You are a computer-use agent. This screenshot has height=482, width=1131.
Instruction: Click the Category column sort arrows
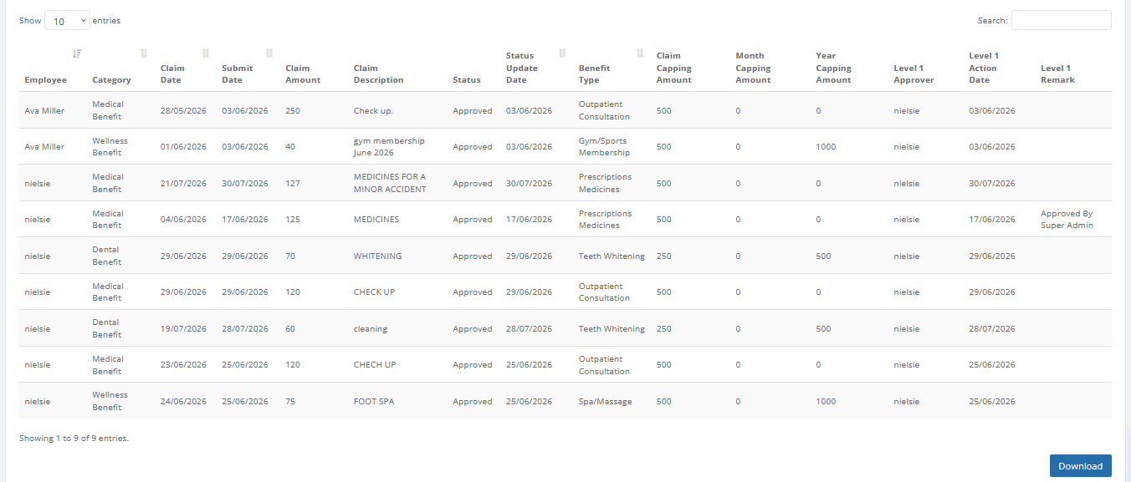(x=144, y=53)
